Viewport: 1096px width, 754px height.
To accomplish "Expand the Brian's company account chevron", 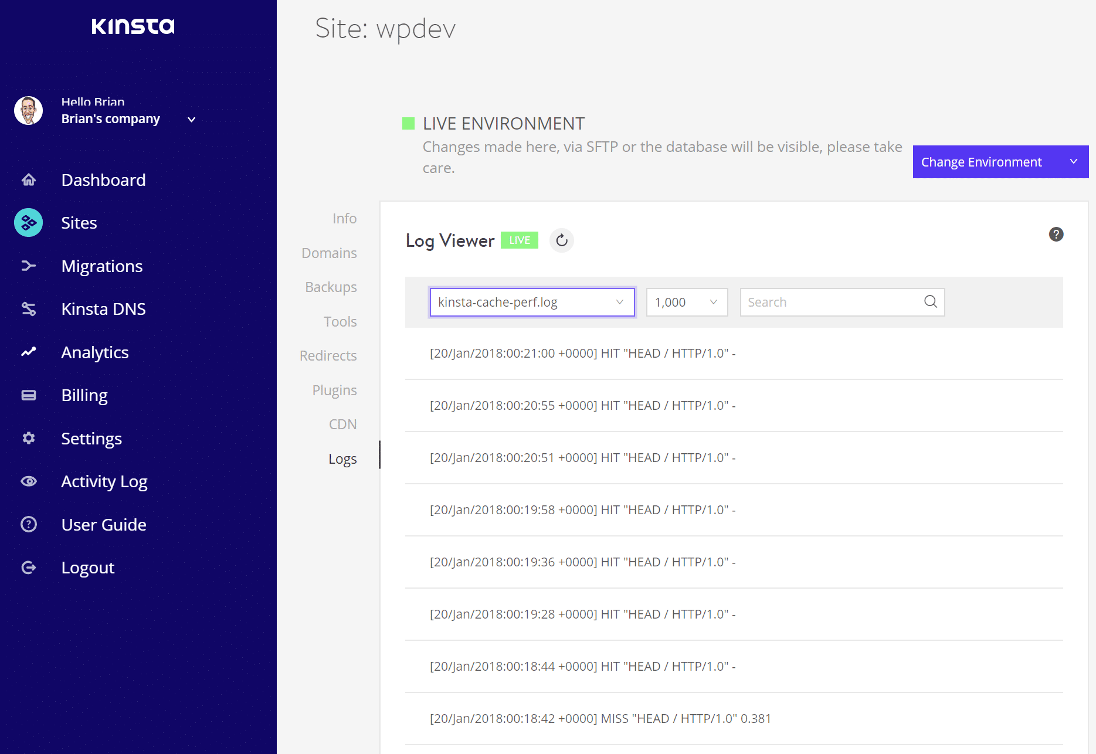I will pyautogui.click(x=191, y=120).
